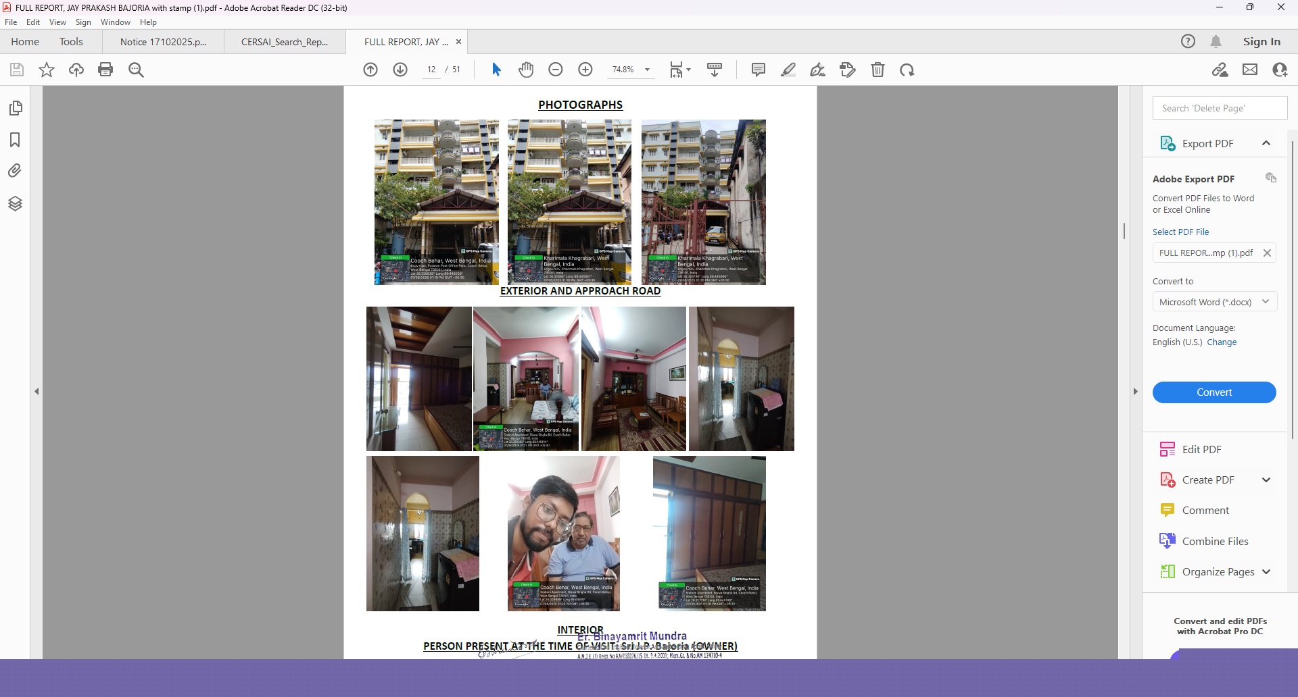This screenshot has height=697, width=1298.
Task: Open the zoom percentage dropdown
Action: (x=646, y=69)
